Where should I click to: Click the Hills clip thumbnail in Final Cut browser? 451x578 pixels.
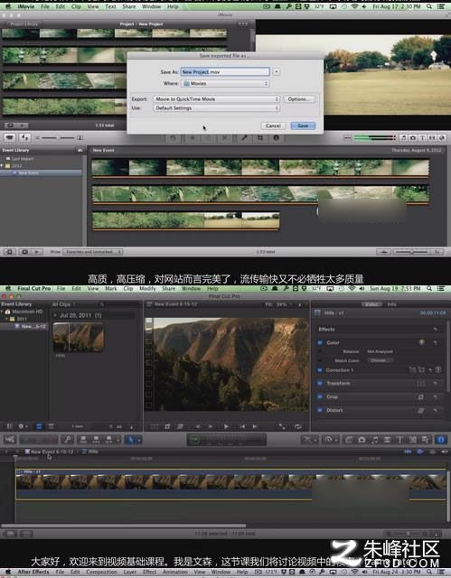78,337
